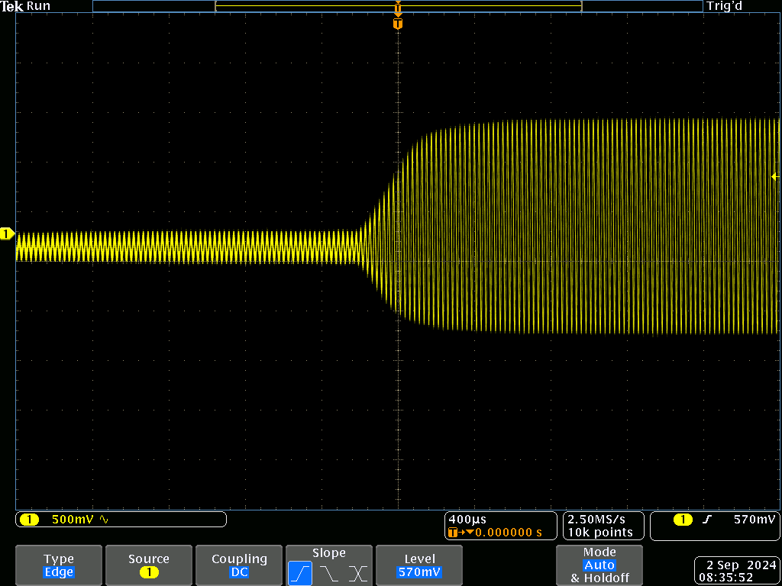Select the falling edge slope icon
The image size is (782, 586).
pyautogui.click(x=329, y=573)
